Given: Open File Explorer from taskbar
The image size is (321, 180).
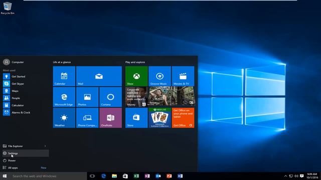Looking at the screenshot, I should pos(114,176).
